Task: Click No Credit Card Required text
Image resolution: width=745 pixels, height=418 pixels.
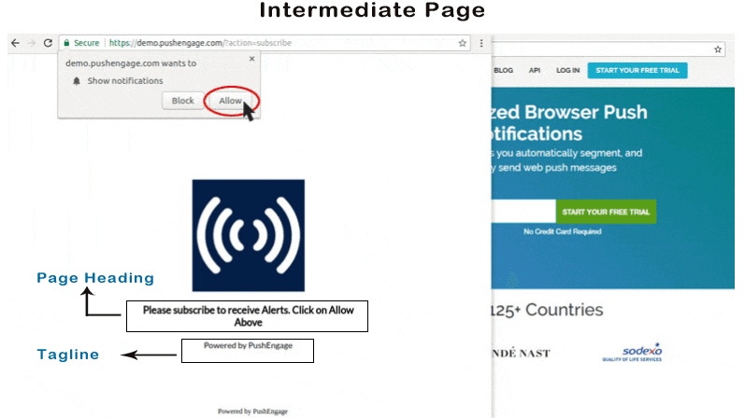Action: coord(563,231)
